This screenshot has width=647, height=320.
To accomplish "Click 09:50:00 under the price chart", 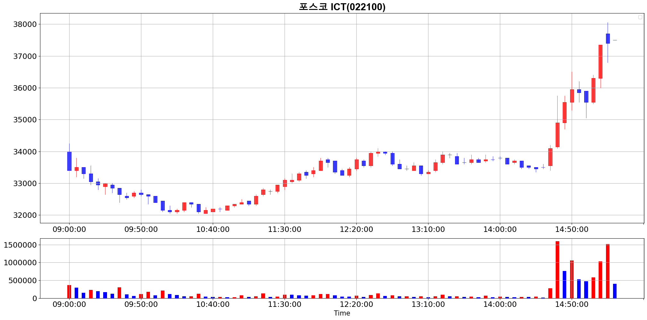I will point(141,229).
